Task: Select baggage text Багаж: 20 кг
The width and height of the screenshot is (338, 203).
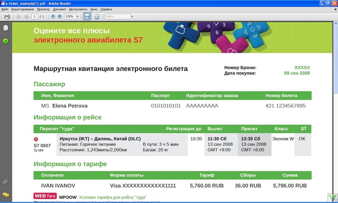Action: 155,150
